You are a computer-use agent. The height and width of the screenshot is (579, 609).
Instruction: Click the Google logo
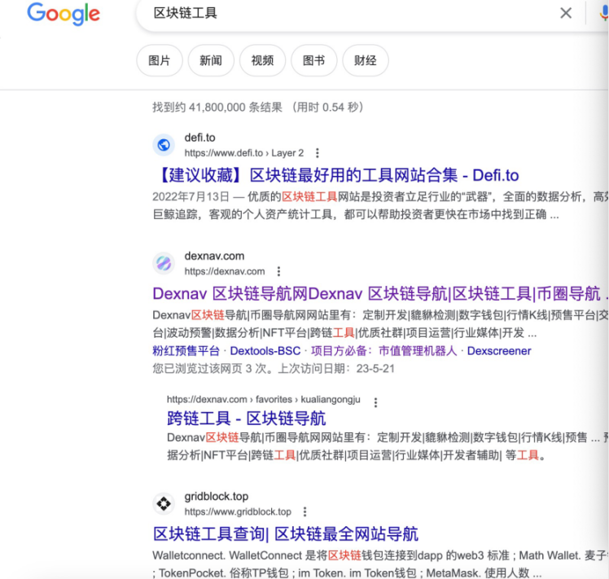64,14
